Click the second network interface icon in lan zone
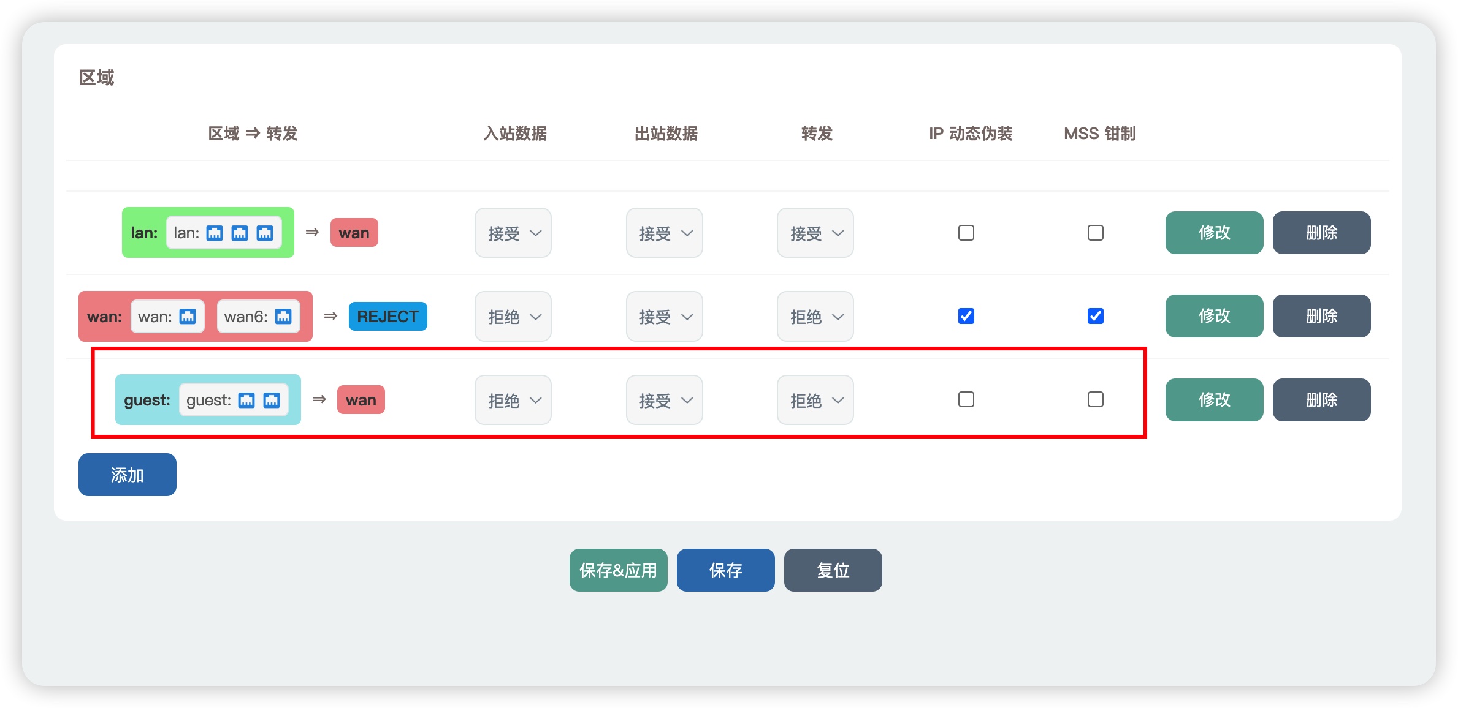 (241, 232)
